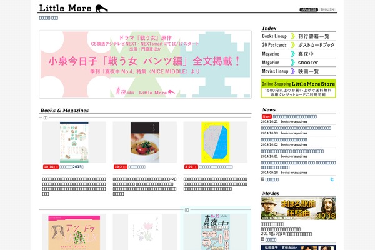This screenshot has height=250, width=375.
Task: Open the 20 Postcards index link
Action: tap(298, 45)
